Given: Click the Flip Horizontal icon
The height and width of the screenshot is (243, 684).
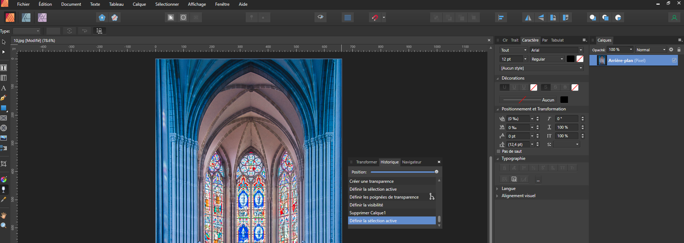Looking at the screenshot, I should (x=528, y=18).
